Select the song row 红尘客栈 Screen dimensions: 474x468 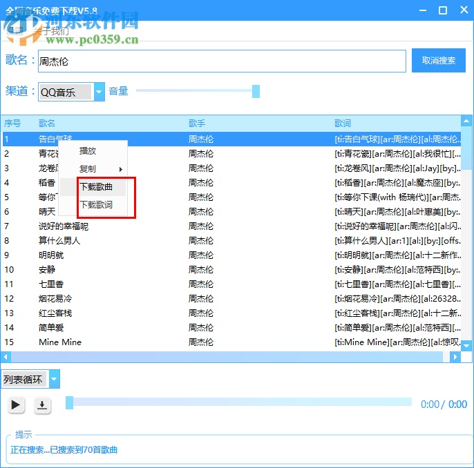point(231,313)
